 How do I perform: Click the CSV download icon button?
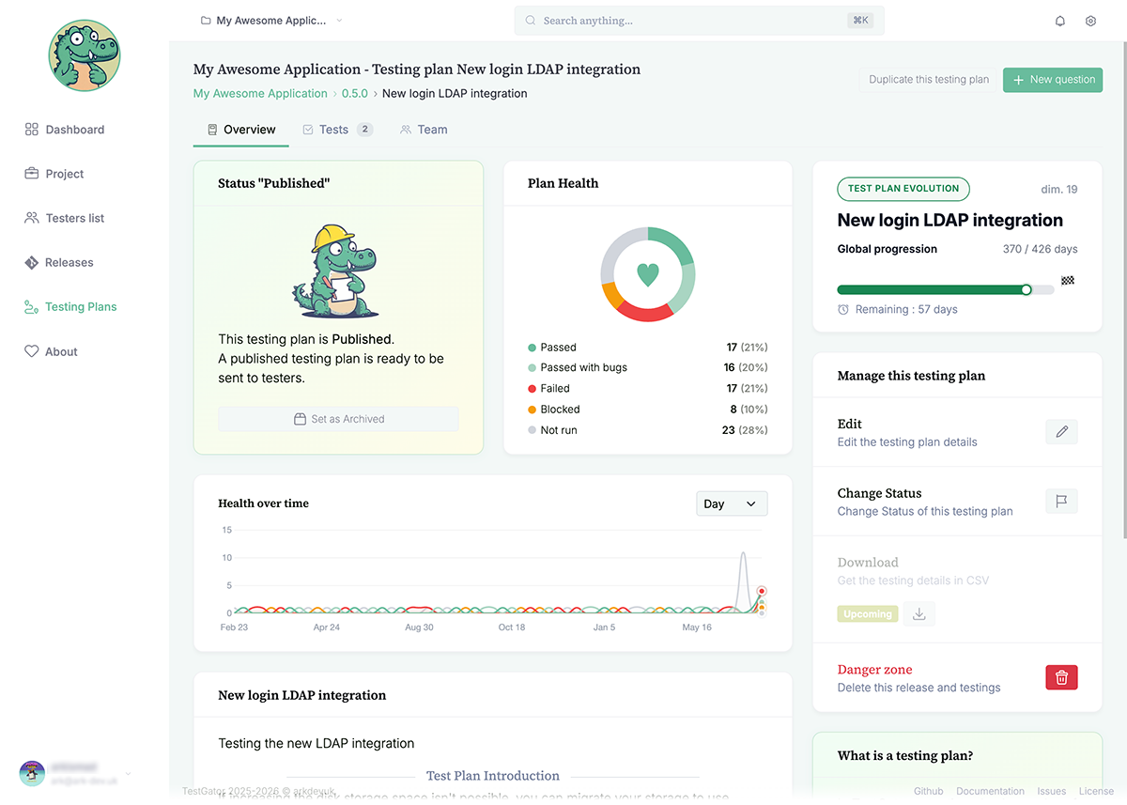pos(919,614)
